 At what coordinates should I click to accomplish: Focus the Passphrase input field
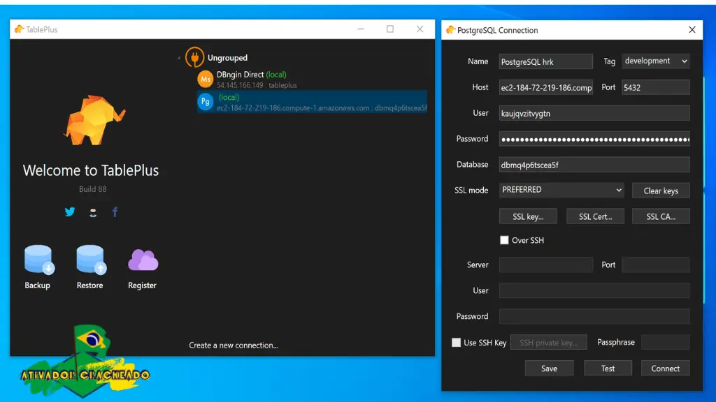(666, 342)
